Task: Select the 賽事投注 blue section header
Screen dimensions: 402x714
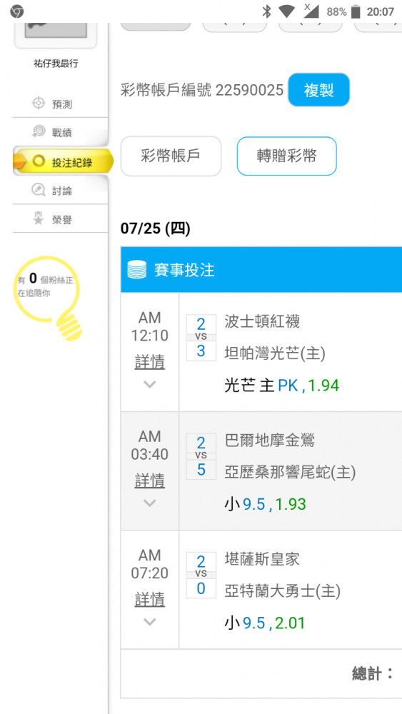Action: tap(261, 270)
